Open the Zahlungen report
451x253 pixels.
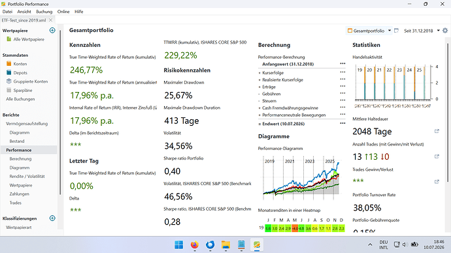[x=19, y=194]
